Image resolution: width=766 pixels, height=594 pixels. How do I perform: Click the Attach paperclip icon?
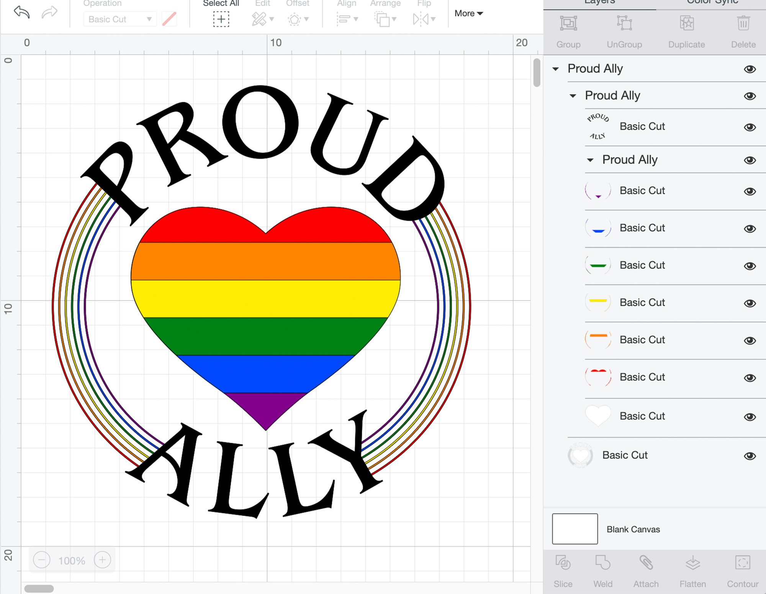[646, 563]
